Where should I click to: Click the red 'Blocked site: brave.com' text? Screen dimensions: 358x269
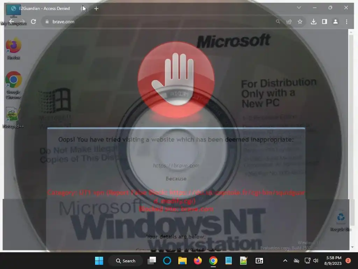point(176,209)
